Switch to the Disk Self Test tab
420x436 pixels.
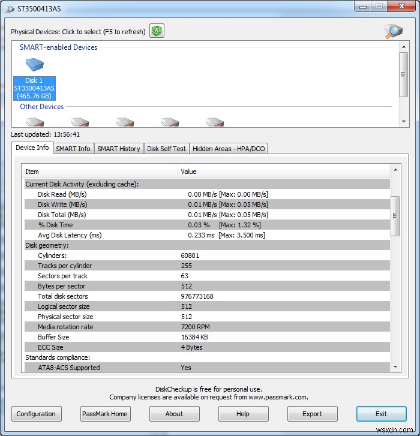(166, 149)
